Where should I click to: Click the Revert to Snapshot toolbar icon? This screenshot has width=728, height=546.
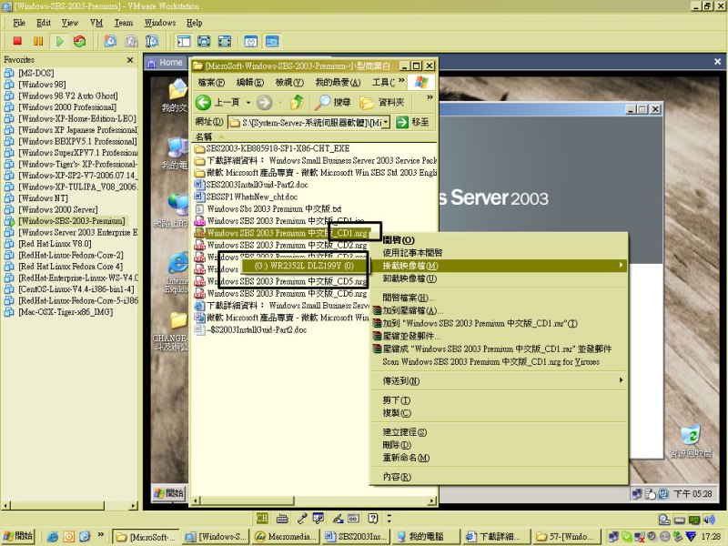[131, 41]
